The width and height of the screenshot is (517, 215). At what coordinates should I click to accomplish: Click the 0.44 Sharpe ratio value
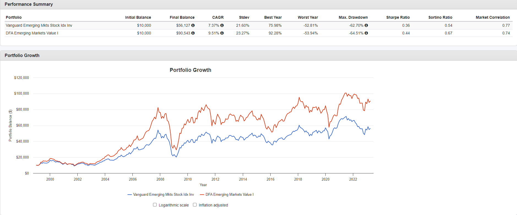pos(406,33)
